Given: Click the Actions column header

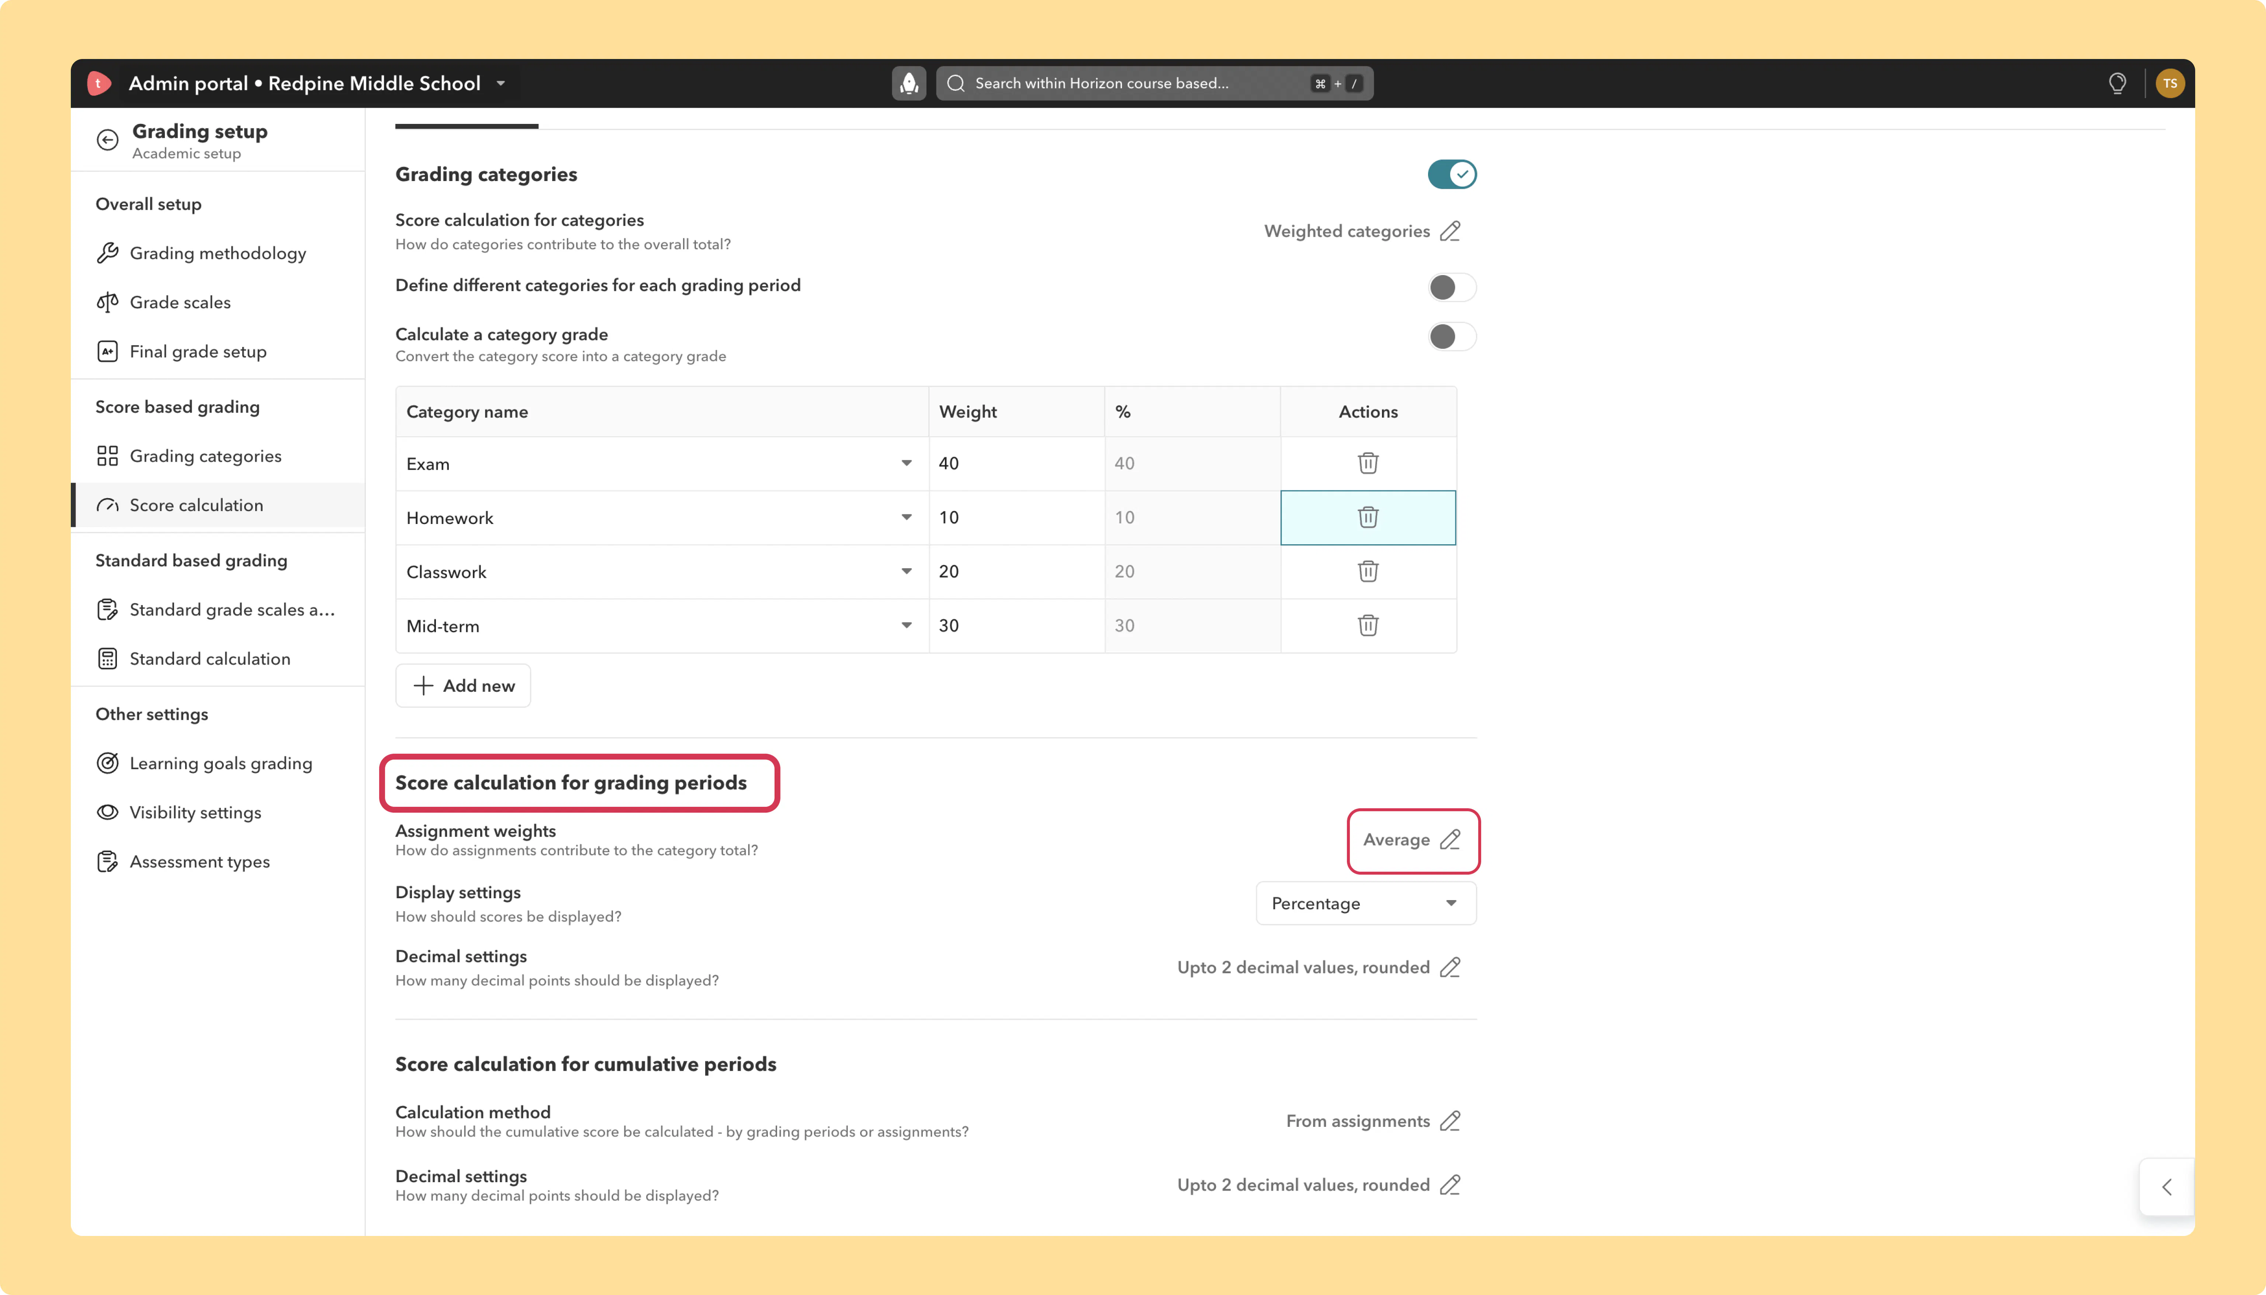Looking at the screenshot, I should coord(1368,412).
